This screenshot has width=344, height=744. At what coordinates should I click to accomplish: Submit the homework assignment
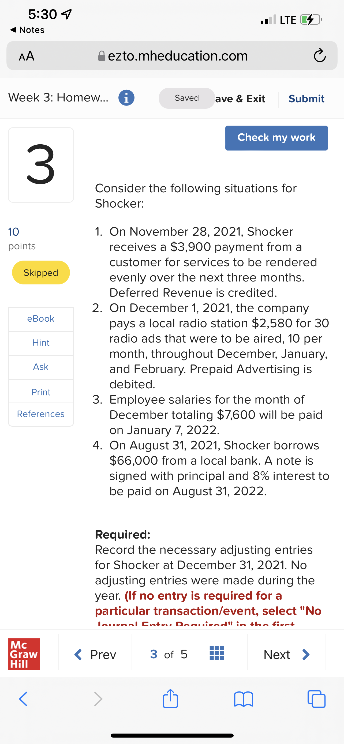(x=306, y=99)
